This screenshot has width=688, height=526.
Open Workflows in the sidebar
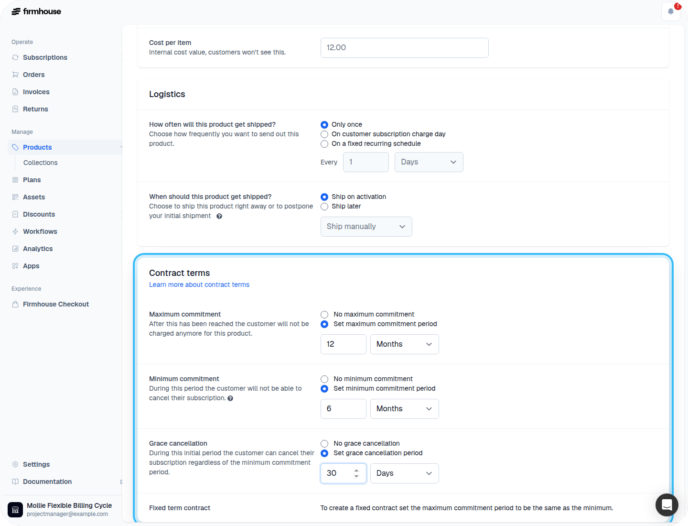40,231
